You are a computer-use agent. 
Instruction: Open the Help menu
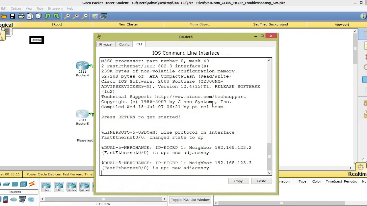(x=70, y=9)
